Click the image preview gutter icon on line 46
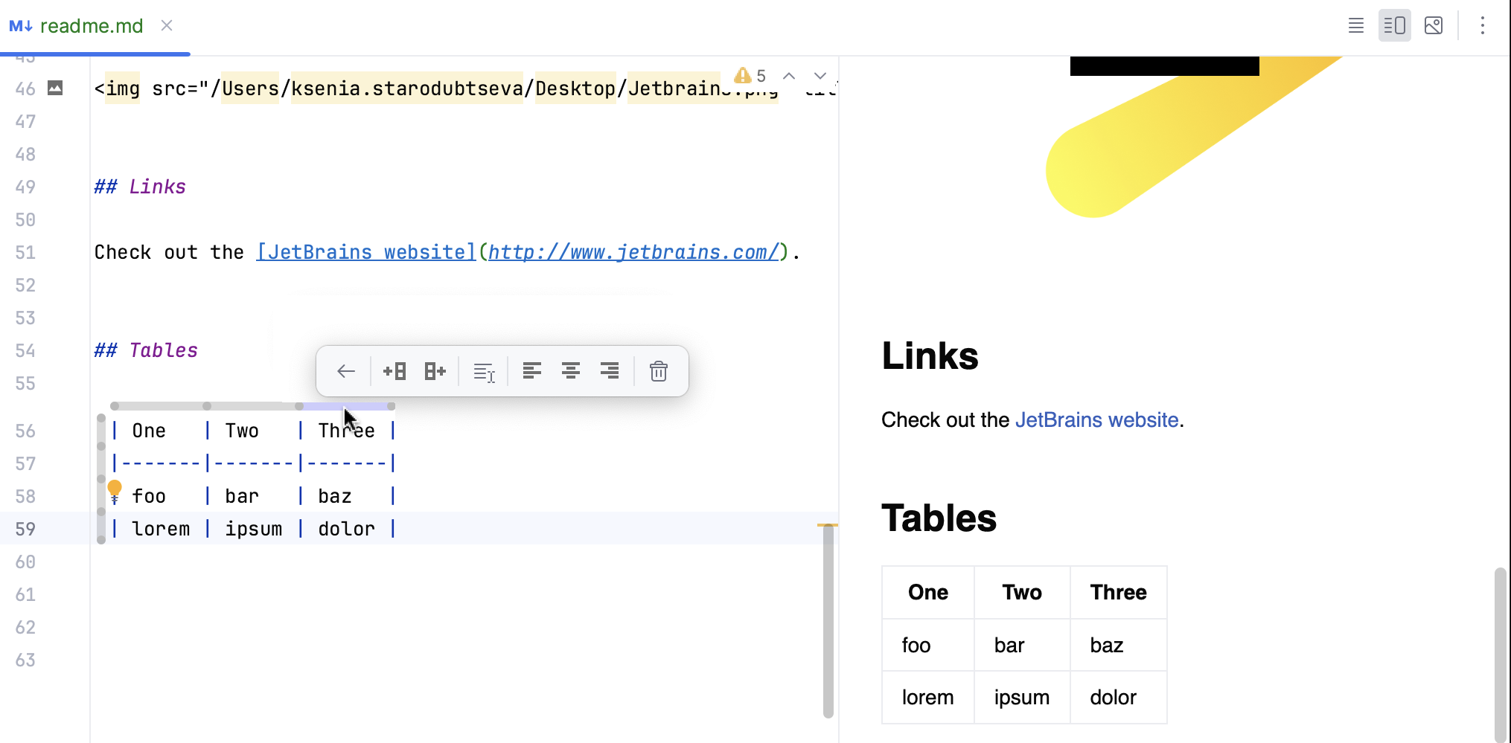Viewport: 1511px width, 743px height. click(x=55, y=88)
